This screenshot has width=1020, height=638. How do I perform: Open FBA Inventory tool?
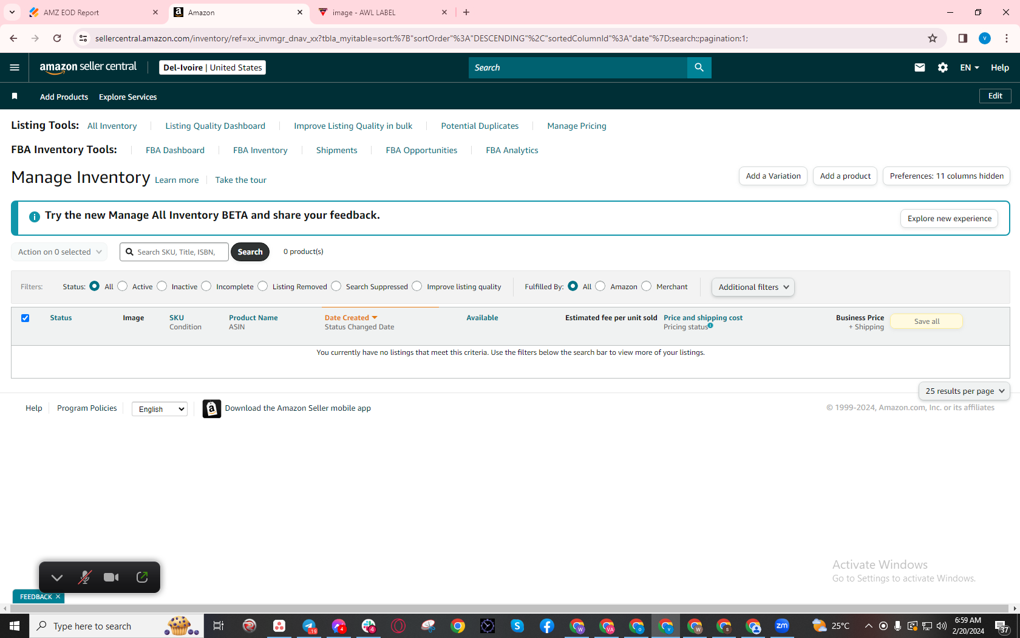coord(260,150)
